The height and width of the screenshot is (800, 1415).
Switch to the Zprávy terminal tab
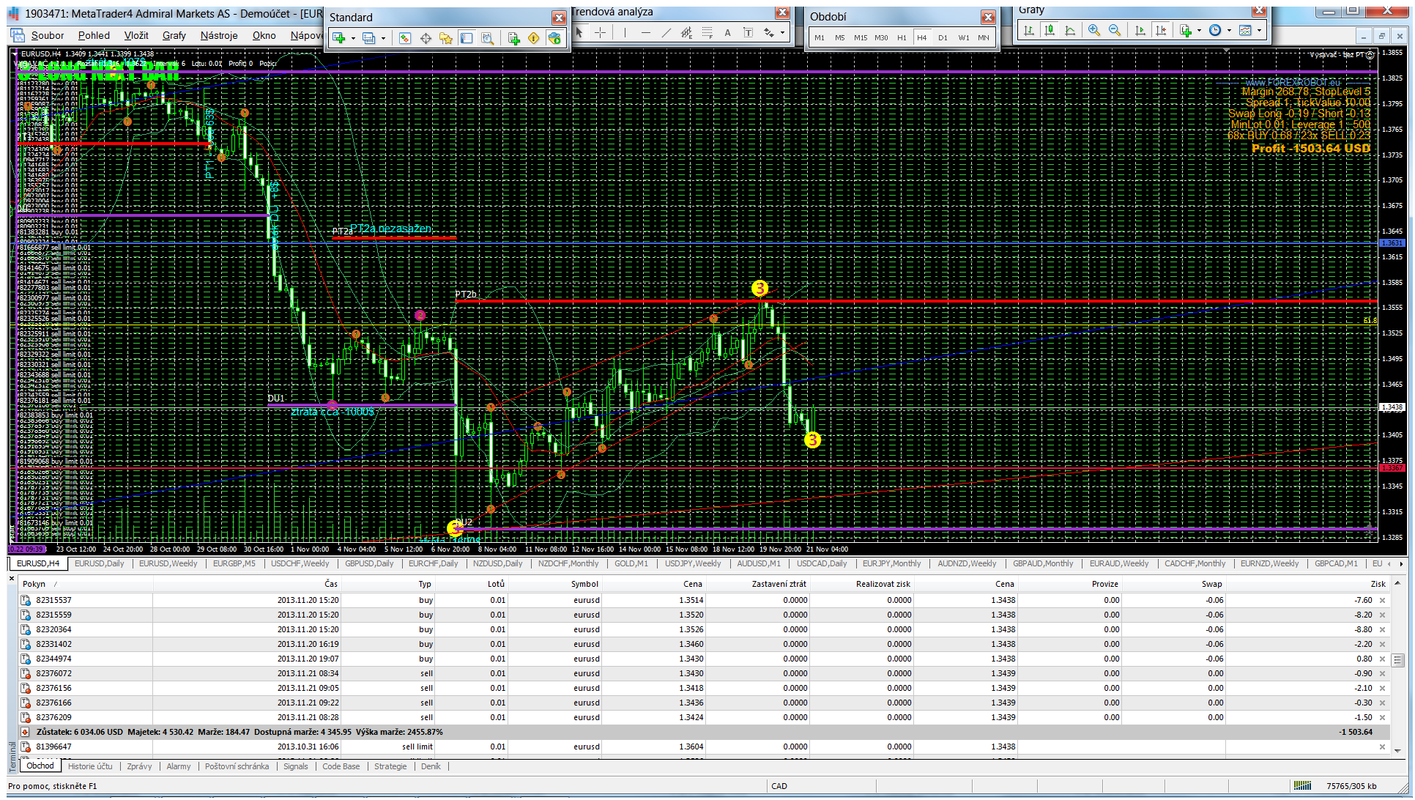coord(139,766)
